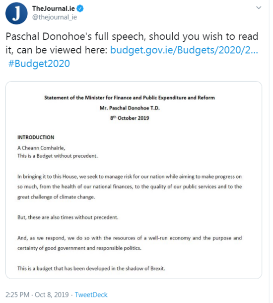Open TheJournal.ie profile avatar with J logo
Screen dimensions: 273x303
(16, 13)
